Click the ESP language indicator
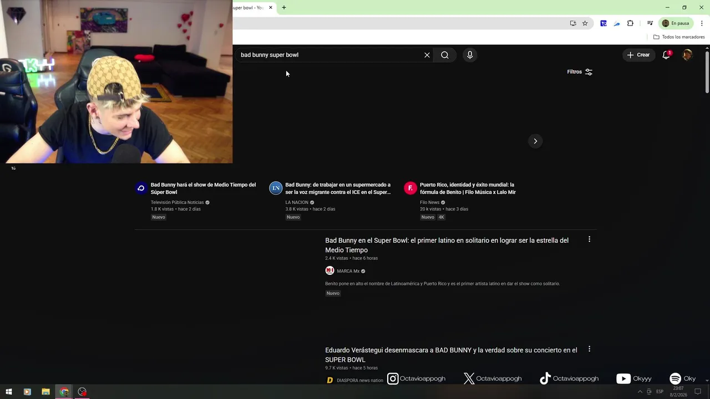Image resolution: width=710 pixels, height=399 pixels. click(x=660, y=392)
